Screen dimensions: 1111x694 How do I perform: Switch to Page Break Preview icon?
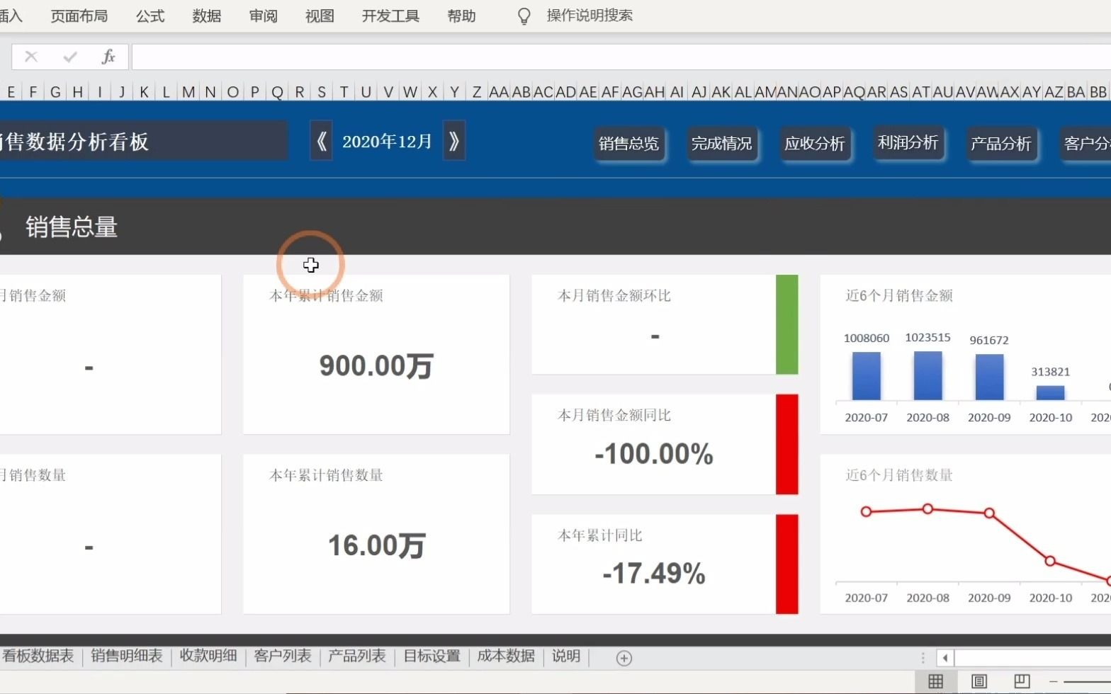pos(1022,681)
